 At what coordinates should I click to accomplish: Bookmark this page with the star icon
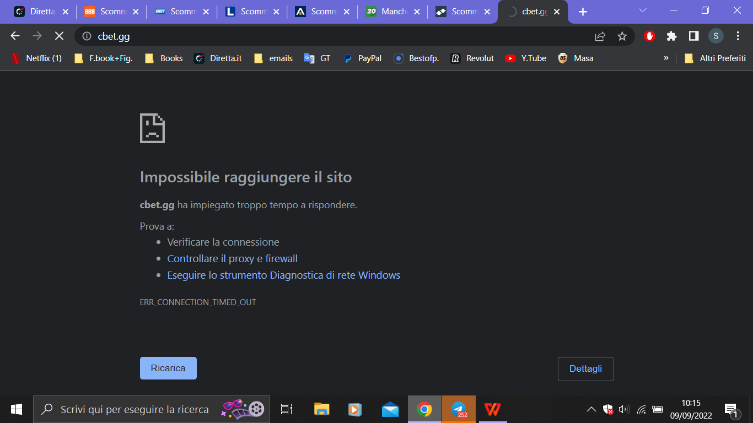tap(622, 36)
